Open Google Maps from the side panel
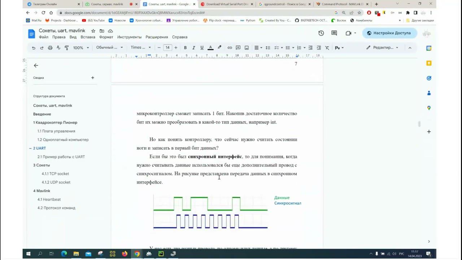 pos(429,108)
